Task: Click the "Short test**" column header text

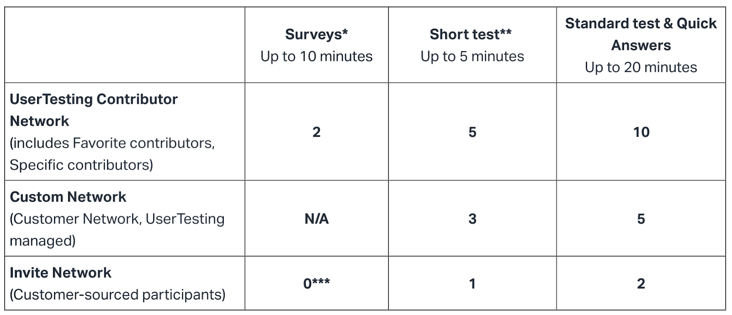Action: (x=471, y=34)
